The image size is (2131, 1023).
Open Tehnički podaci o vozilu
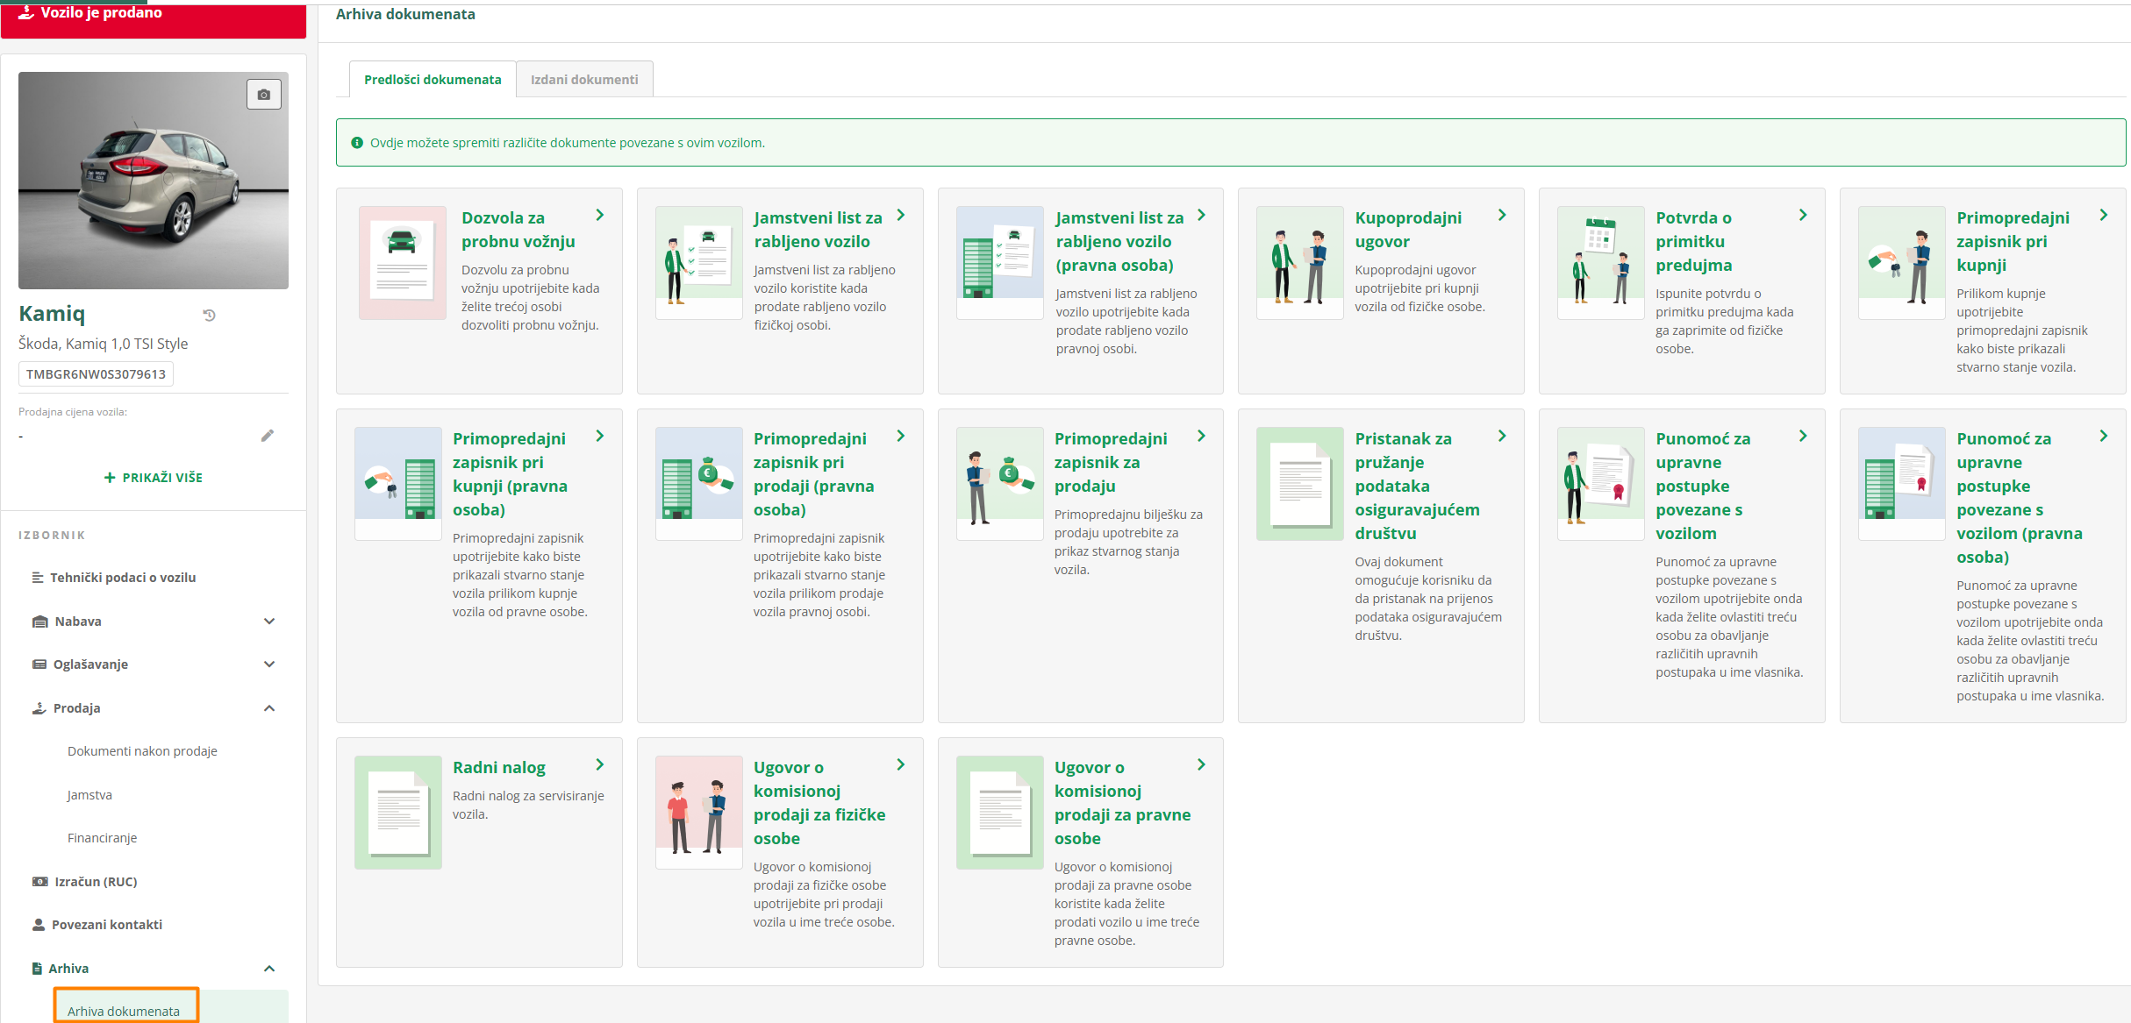click(x=122, y=578)
